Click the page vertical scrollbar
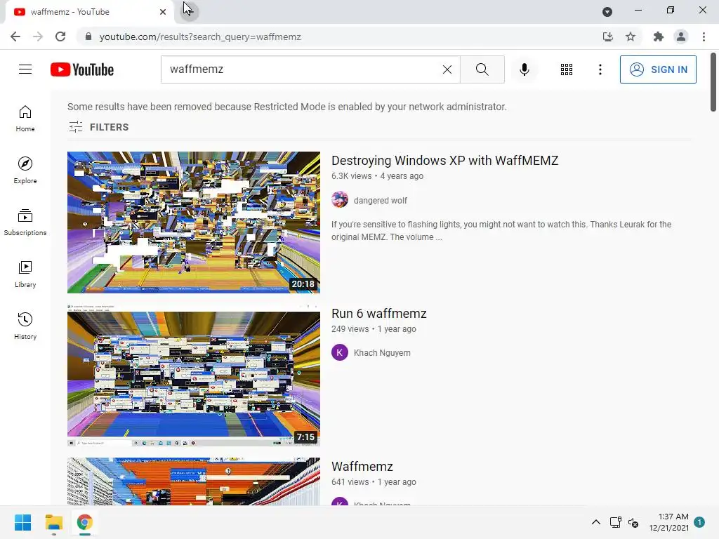This screenshot has height=539, width=719. (713, 83)
